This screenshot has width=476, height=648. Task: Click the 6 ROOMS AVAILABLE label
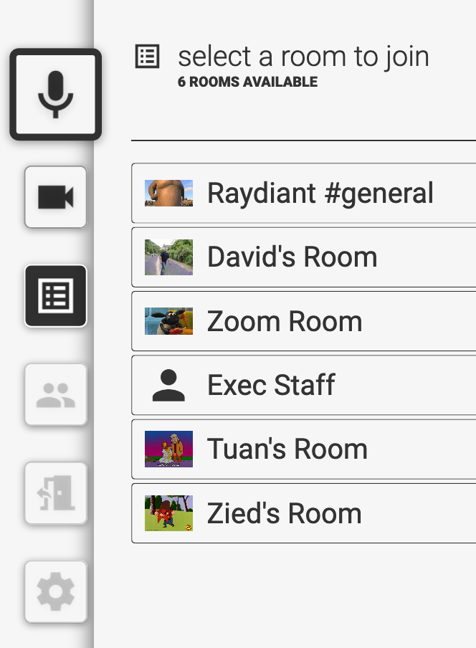pos(247,82)
